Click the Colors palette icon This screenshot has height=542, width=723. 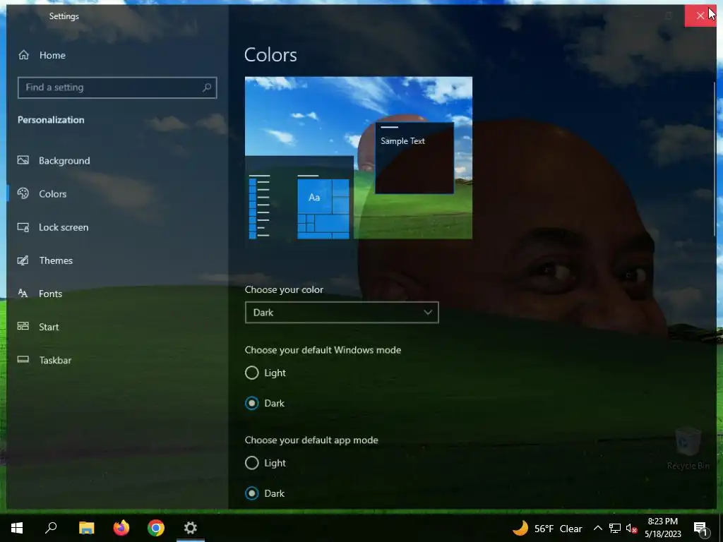[x=23, y=193]
